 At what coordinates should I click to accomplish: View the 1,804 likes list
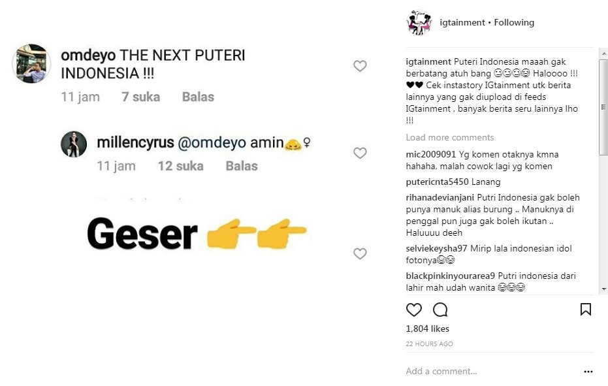[427, 329]
